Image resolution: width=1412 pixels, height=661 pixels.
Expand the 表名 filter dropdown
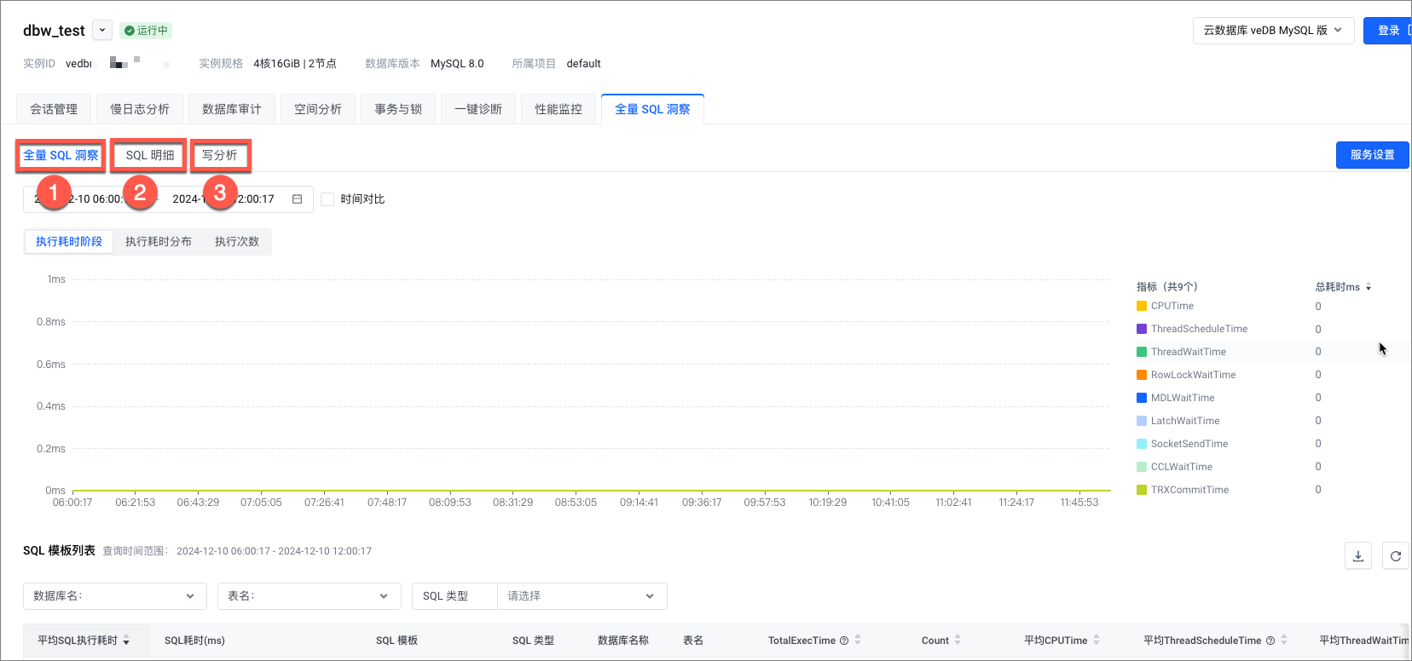[310, 596]
